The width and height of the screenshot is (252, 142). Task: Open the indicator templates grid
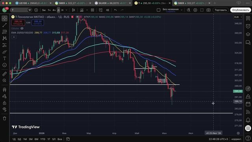pos(93,10)
